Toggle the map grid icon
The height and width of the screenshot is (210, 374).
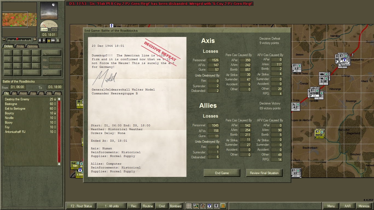[189, 206]
